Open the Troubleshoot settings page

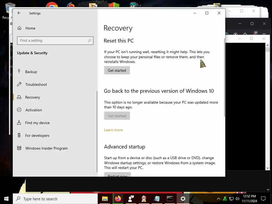coord(36,84)
